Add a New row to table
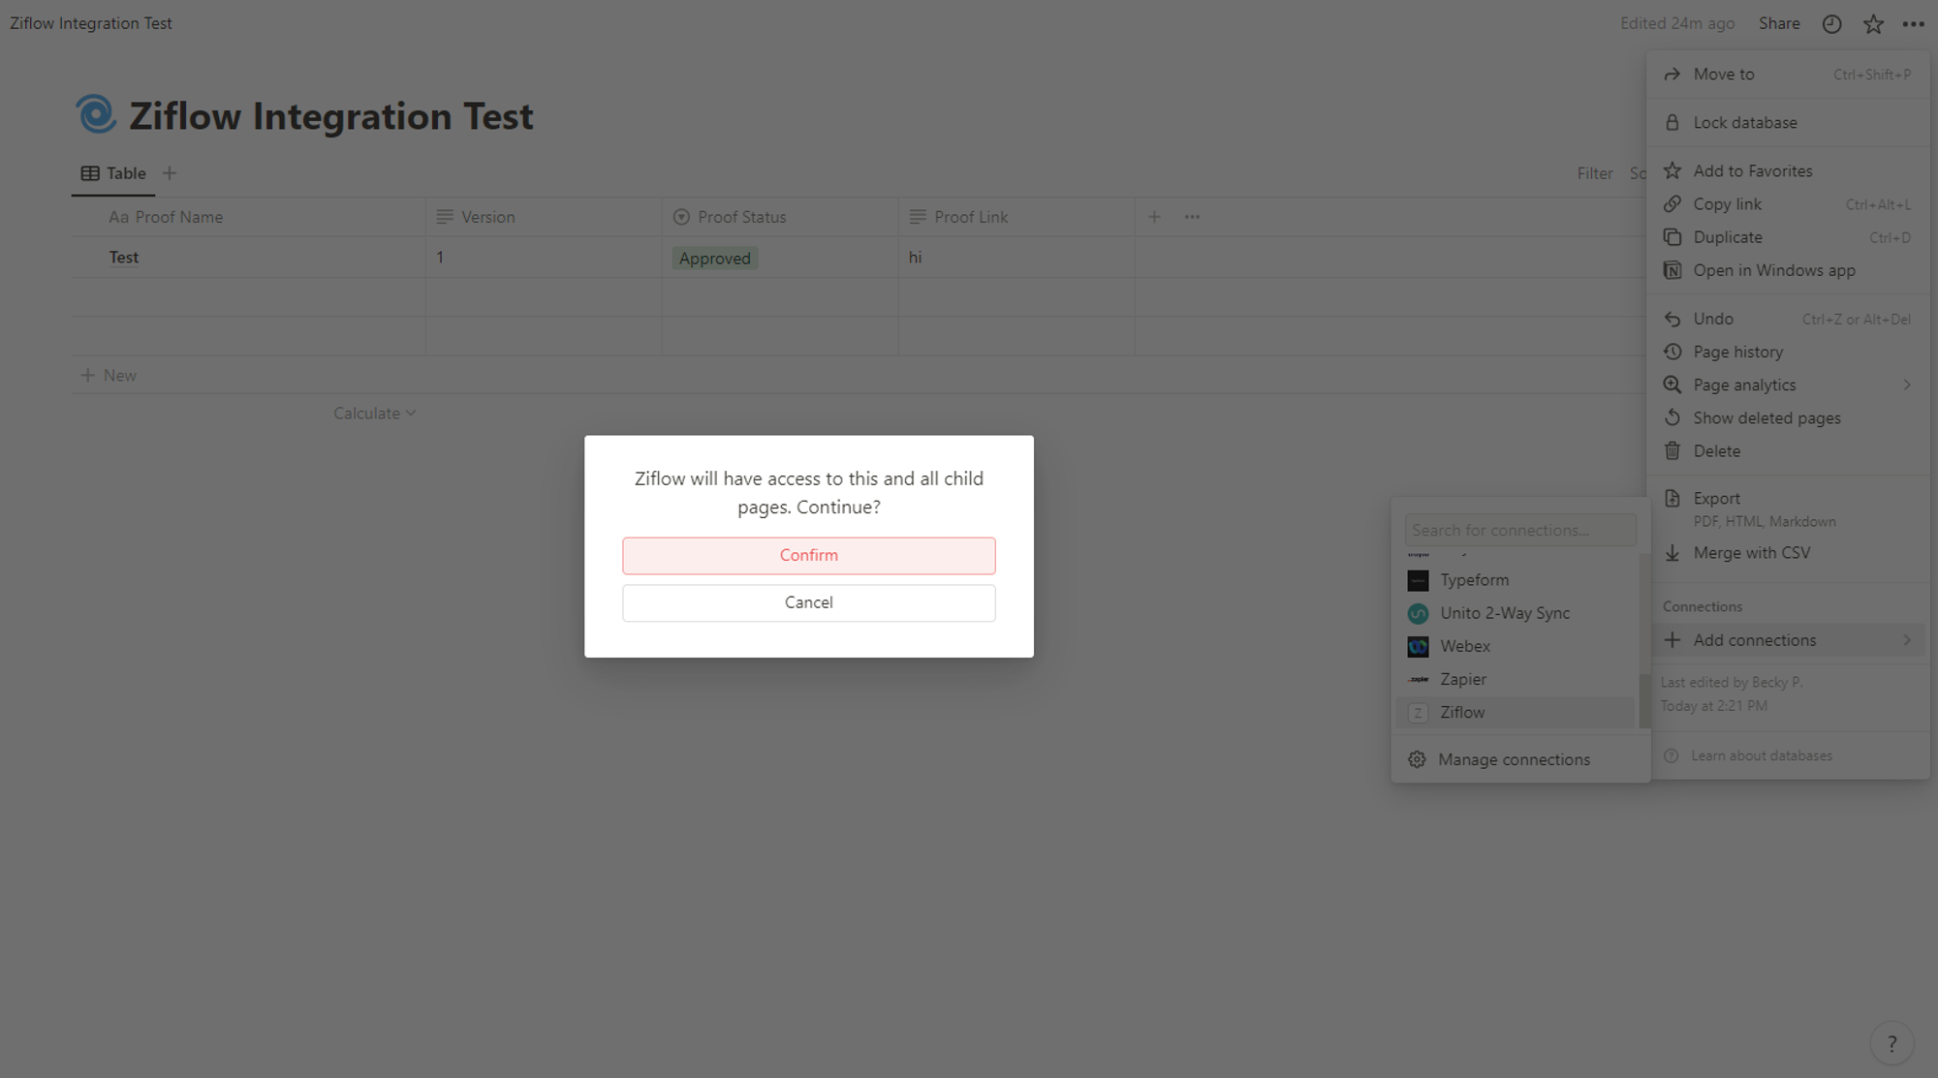Screen dimensions: 1938x1078 [109, 375]
